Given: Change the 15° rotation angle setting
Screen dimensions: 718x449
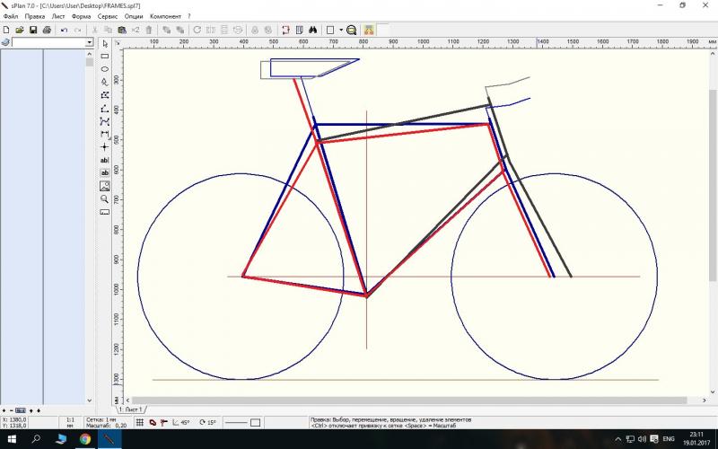Looking at the screenshot, I should pos(207,422).
